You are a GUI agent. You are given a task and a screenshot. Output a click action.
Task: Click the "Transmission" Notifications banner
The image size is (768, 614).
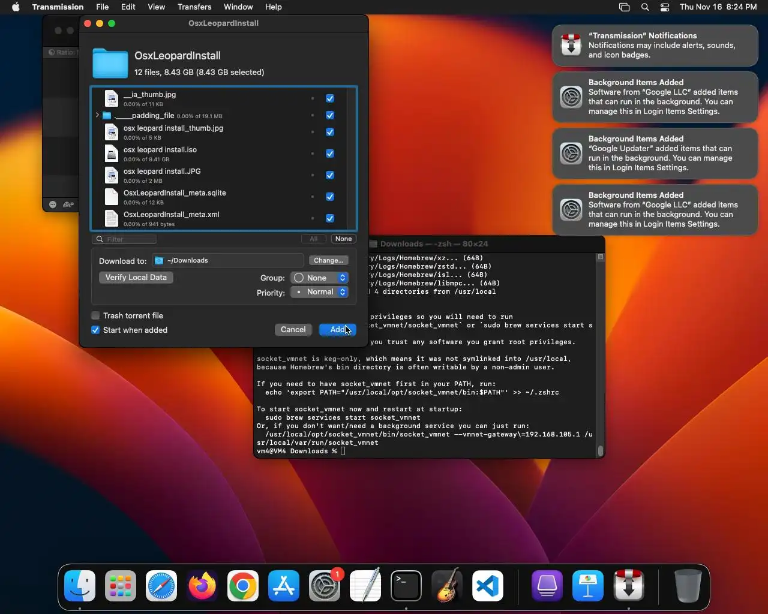point(655,46)
